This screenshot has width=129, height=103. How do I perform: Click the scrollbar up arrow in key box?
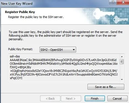[122, 57]
